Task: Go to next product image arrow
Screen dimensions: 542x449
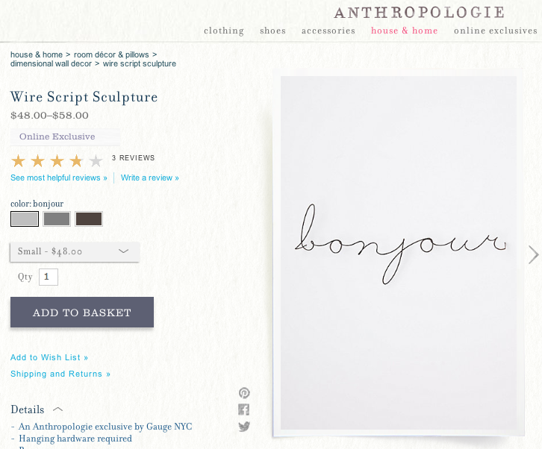Action: pyautogui.click(x=533, y=255)
